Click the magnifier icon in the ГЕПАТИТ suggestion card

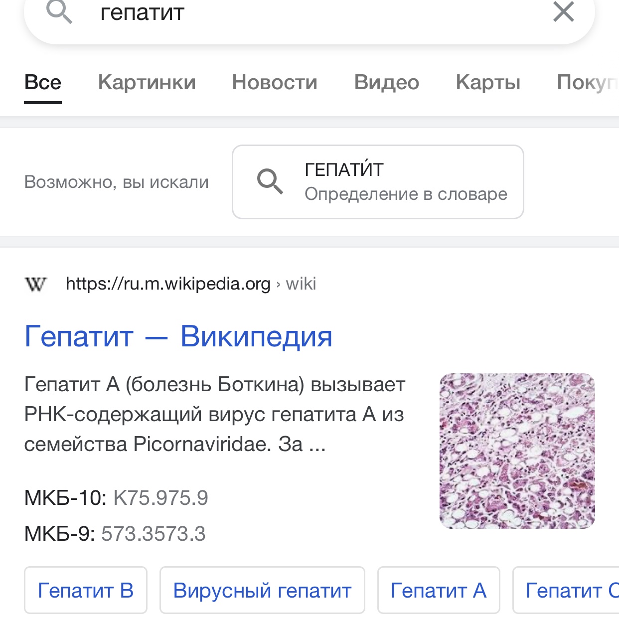pos(270,181)
